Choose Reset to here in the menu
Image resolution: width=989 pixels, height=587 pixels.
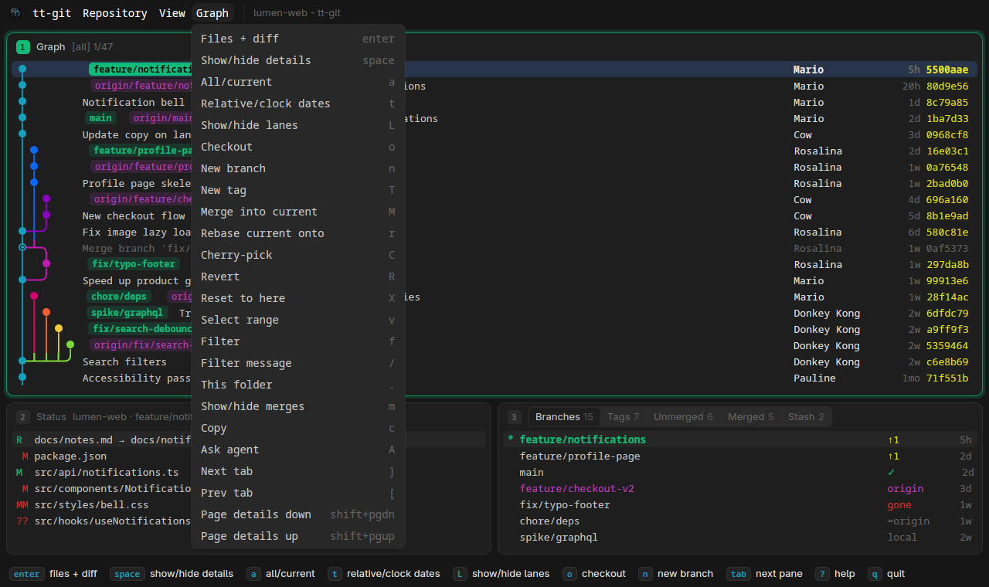298,298
